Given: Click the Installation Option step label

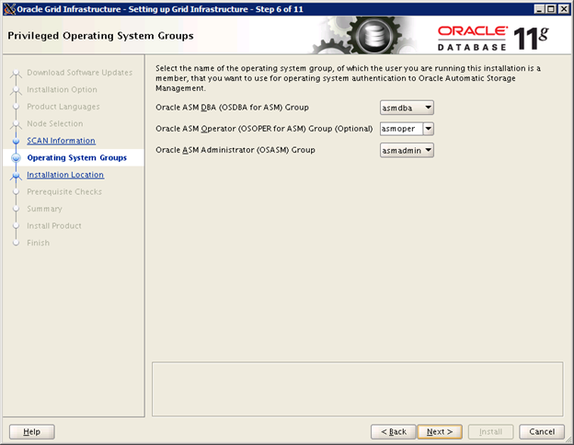Looking at the screenshot, I should coord(62,90).
